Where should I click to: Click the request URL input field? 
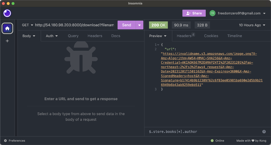coord(75,25)
